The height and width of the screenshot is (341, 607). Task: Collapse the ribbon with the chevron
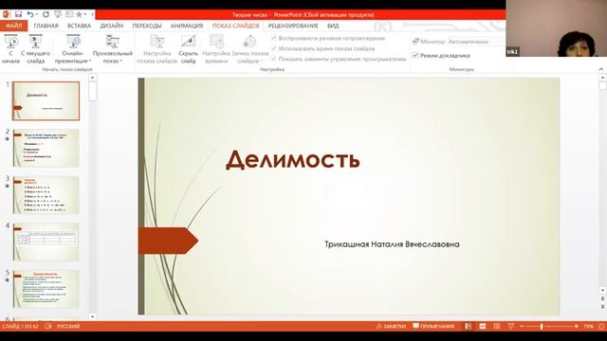(x=600, y=69)
